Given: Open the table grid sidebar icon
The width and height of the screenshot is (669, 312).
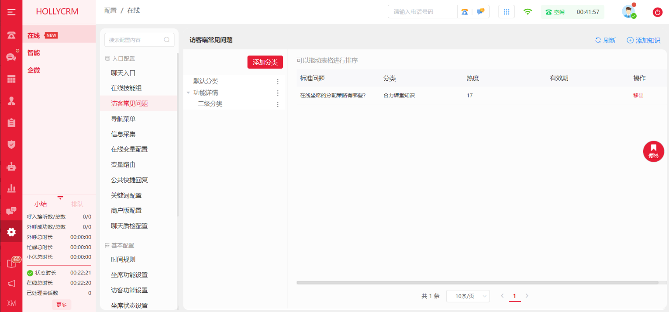Looking at the screenshot, I should tap(11, 79).
